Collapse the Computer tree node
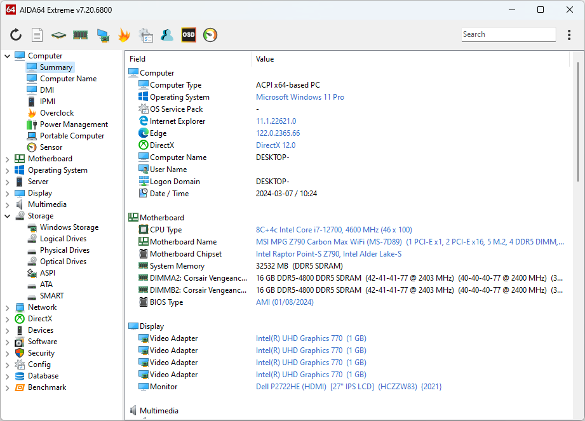 tap(8, 56)
